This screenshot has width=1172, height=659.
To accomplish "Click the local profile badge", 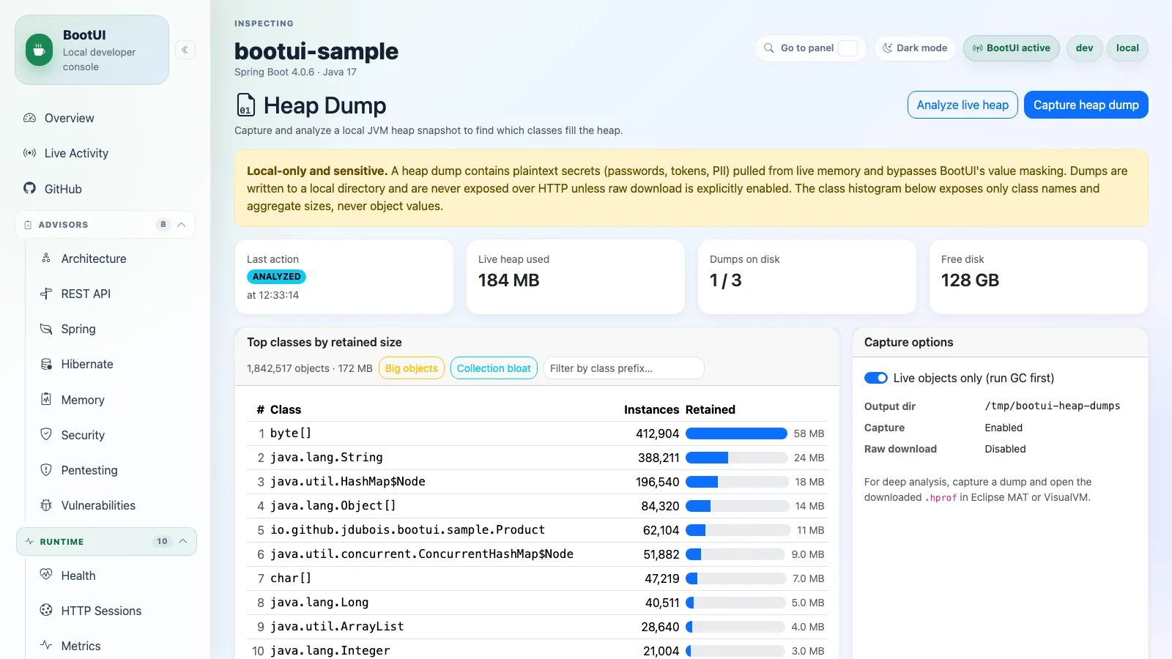I will (x=1127, y=48).
